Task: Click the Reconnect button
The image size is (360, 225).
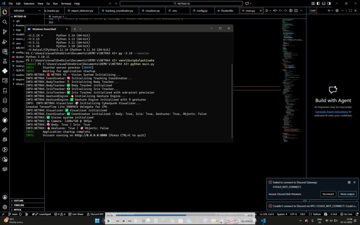Action: [x=328, y=194]
